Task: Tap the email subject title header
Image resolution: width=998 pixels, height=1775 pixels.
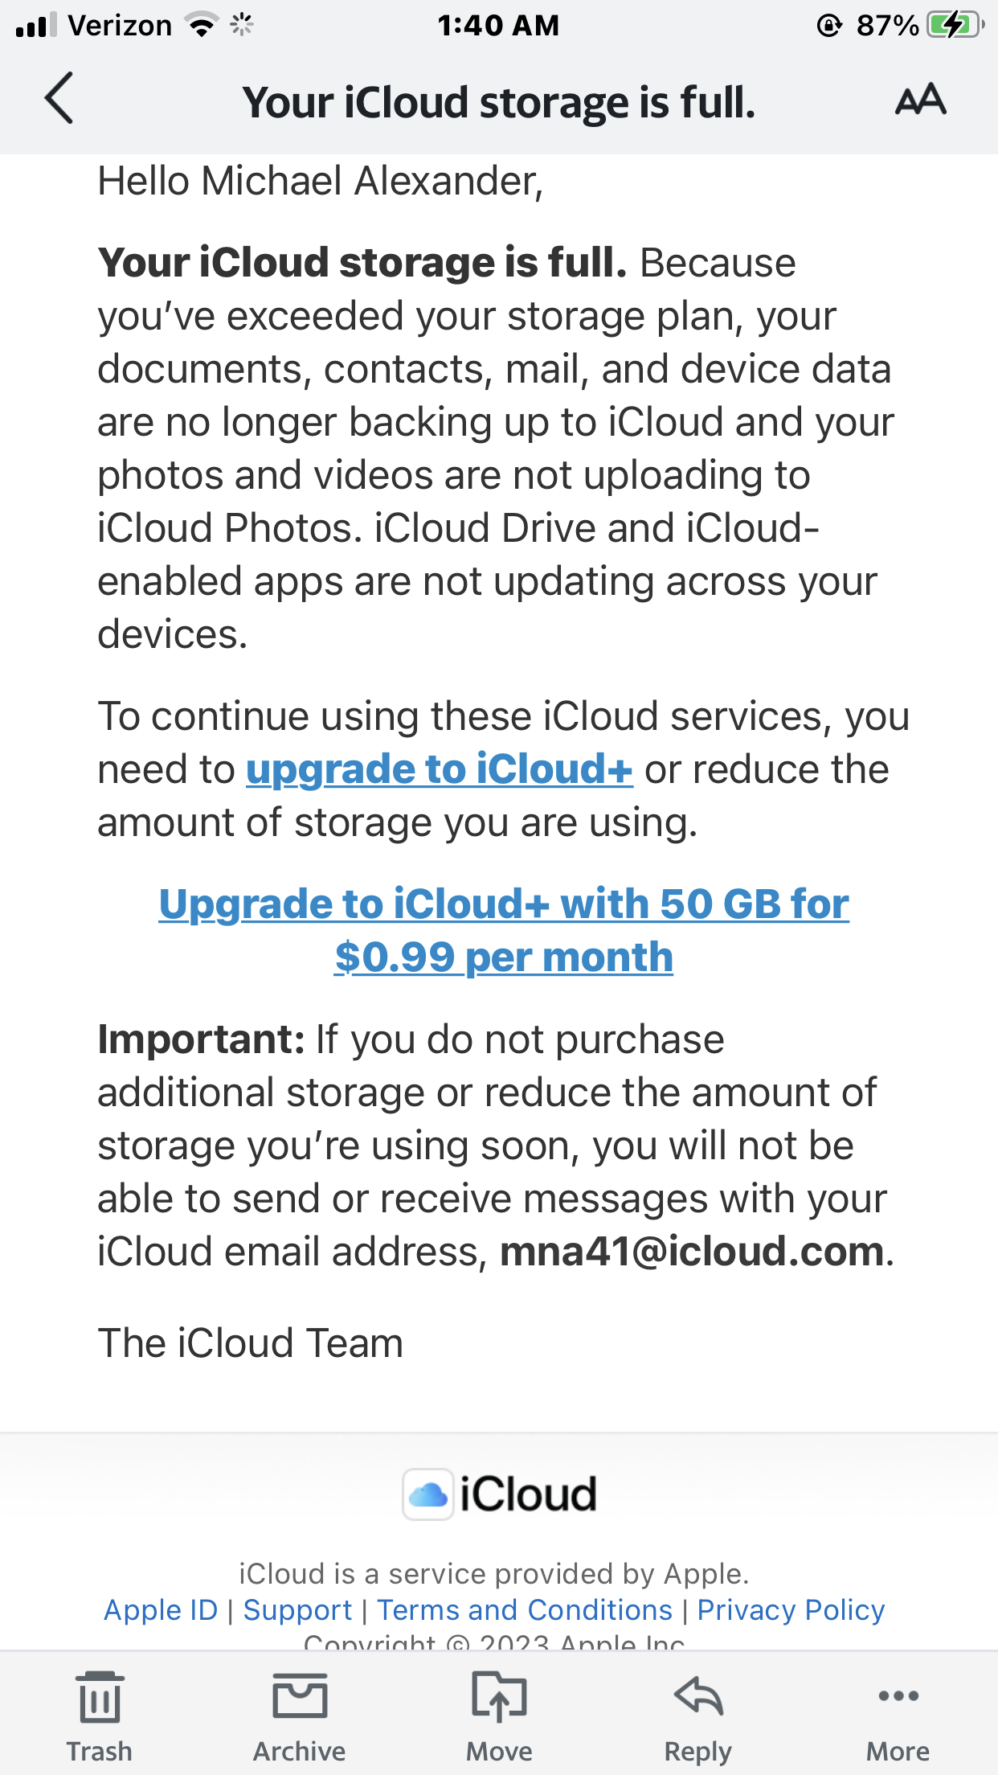Action: (x=499, y=102)
